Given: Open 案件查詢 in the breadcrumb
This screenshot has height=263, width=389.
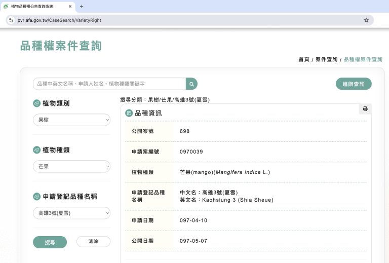Looking at the screenshot, I should click(x=327, y=60).
